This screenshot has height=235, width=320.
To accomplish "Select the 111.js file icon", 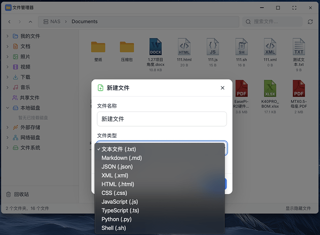I will click(x=213, y=47).
